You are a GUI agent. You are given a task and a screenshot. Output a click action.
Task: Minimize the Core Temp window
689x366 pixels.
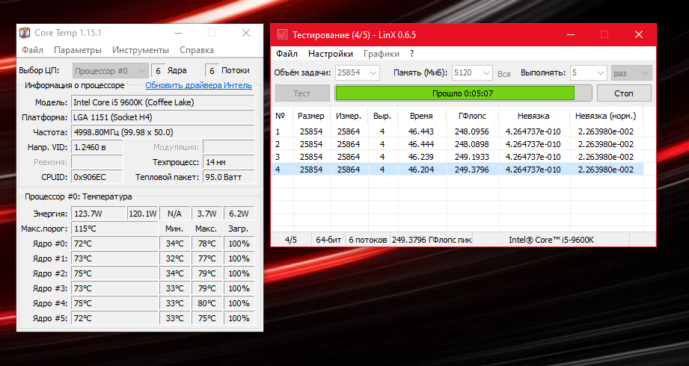point(178,33)
